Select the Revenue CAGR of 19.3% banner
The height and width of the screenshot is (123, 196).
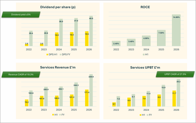21,74
